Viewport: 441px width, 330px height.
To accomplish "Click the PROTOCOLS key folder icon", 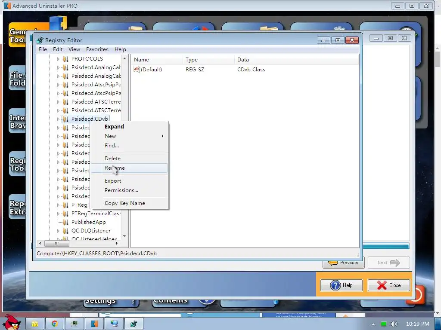I will click(x=65, y=59).
